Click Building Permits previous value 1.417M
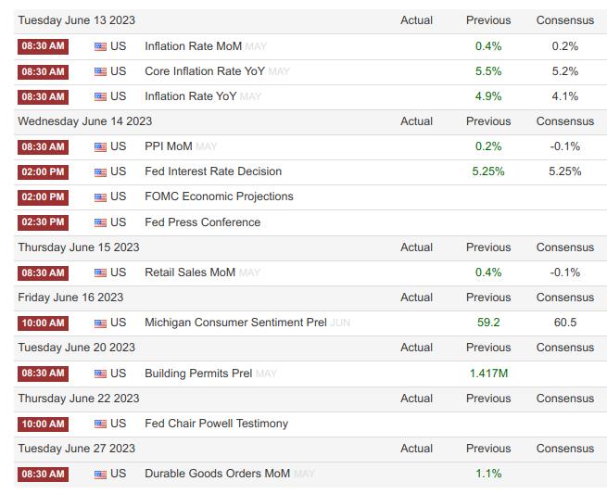 pos(488,374)
